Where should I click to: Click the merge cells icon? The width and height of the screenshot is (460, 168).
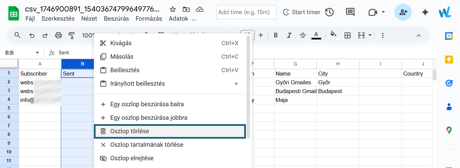(x=361, y=35)
